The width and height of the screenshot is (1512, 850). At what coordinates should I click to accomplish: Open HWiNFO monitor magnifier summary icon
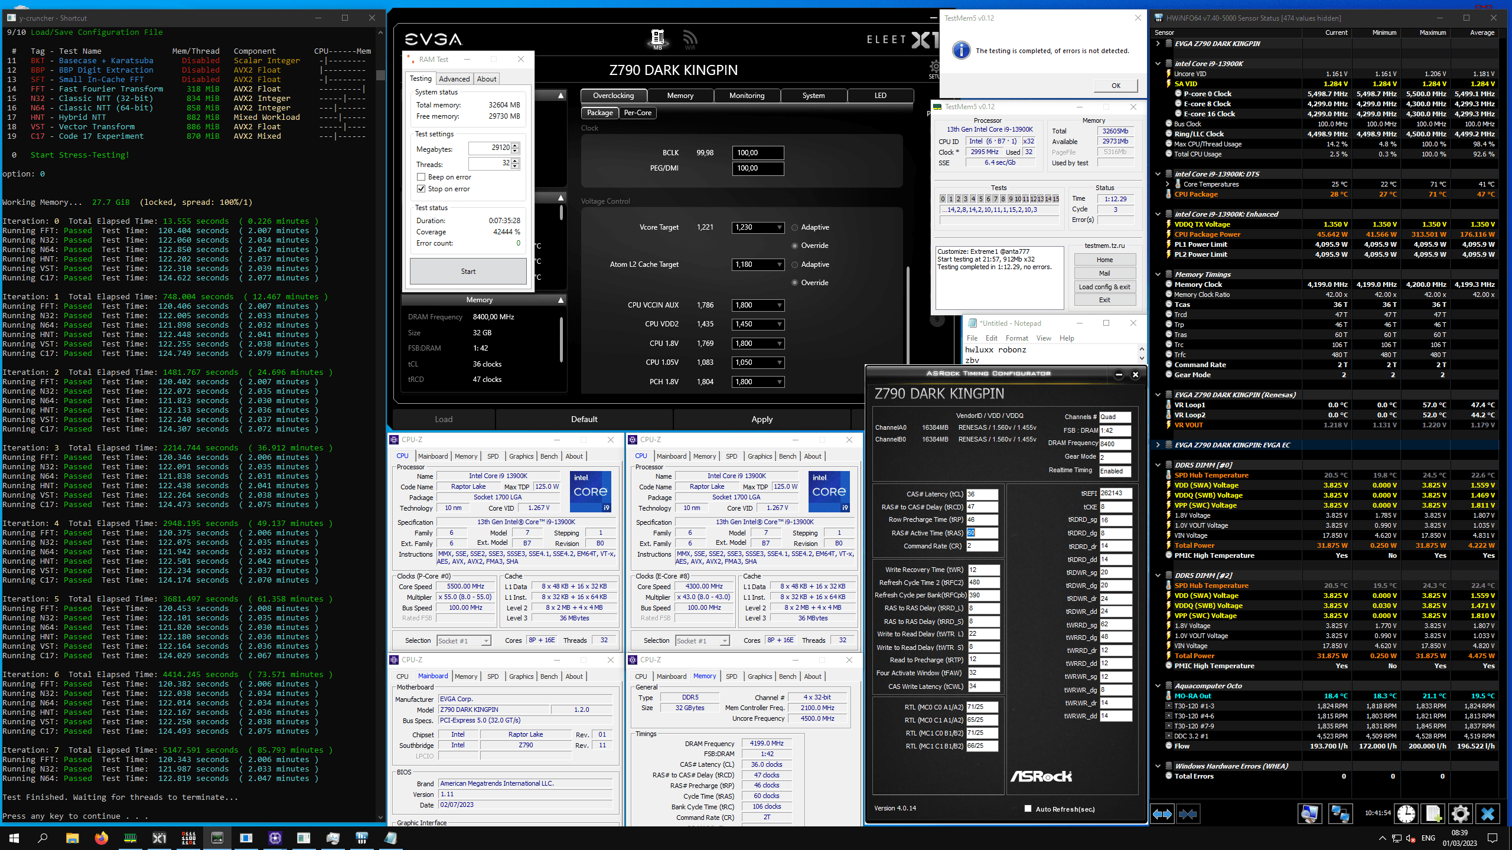[1309, 814]
